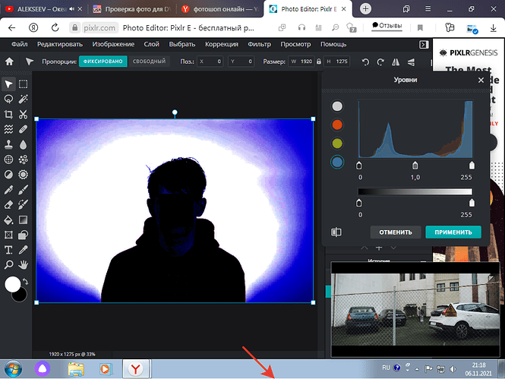Select the Arrange arrow tool in toolbox
Viewport: 505px width, 379px height.
[8, 84]
